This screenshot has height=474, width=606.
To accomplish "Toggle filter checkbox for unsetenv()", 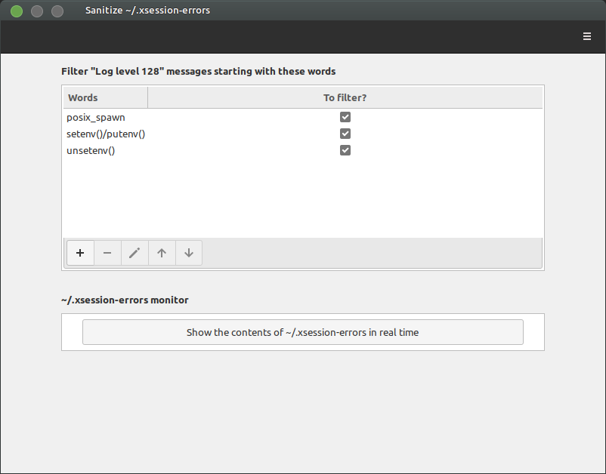I will click(x=345, y=150).
